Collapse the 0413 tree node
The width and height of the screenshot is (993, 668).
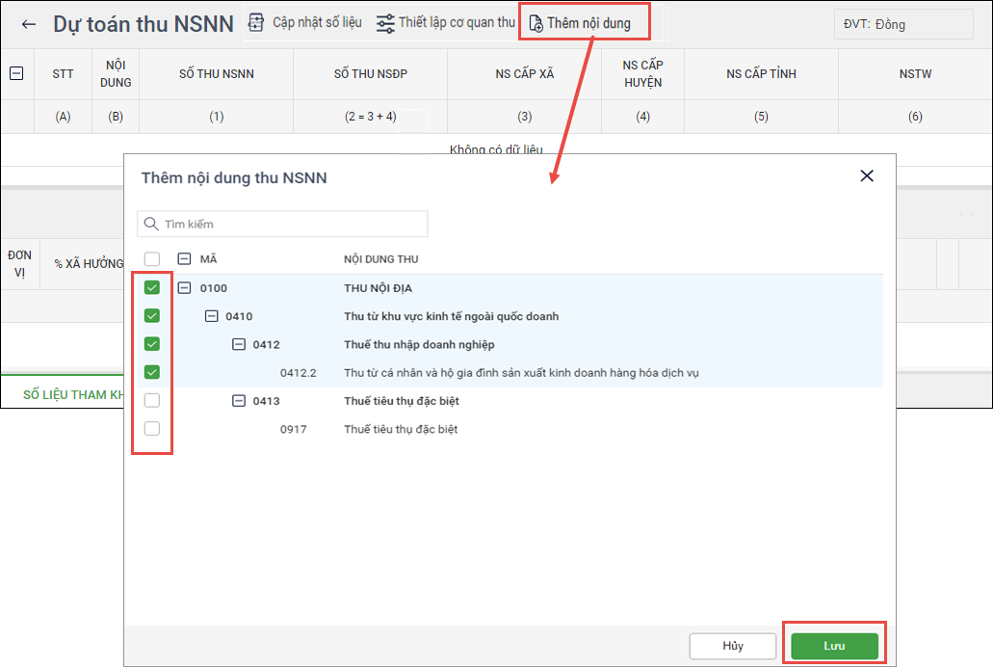tap(238, 401)
